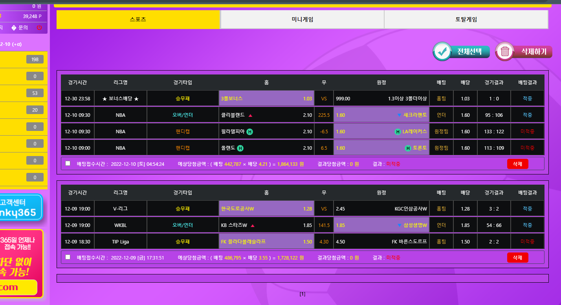Delete the 2022-12-09 bet slip with 삭제
The image size is (561, 305).
[517, 258]
